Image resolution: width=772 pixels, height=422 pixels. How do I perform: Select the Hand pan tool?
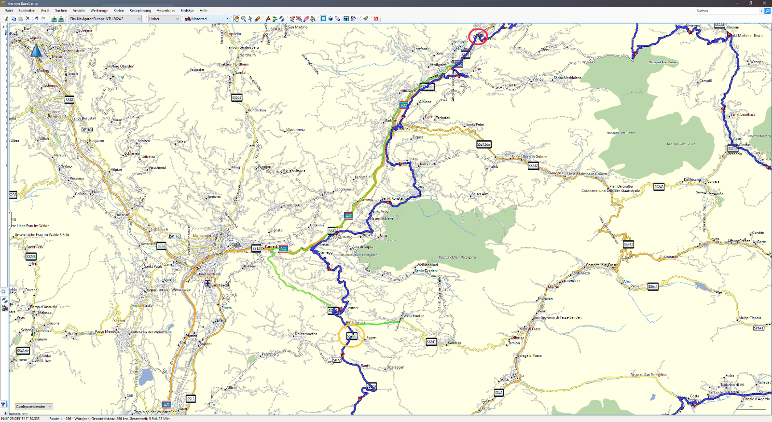click(236, 19)
